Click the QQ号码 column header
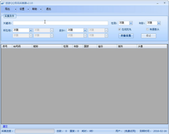 point(17,46)
